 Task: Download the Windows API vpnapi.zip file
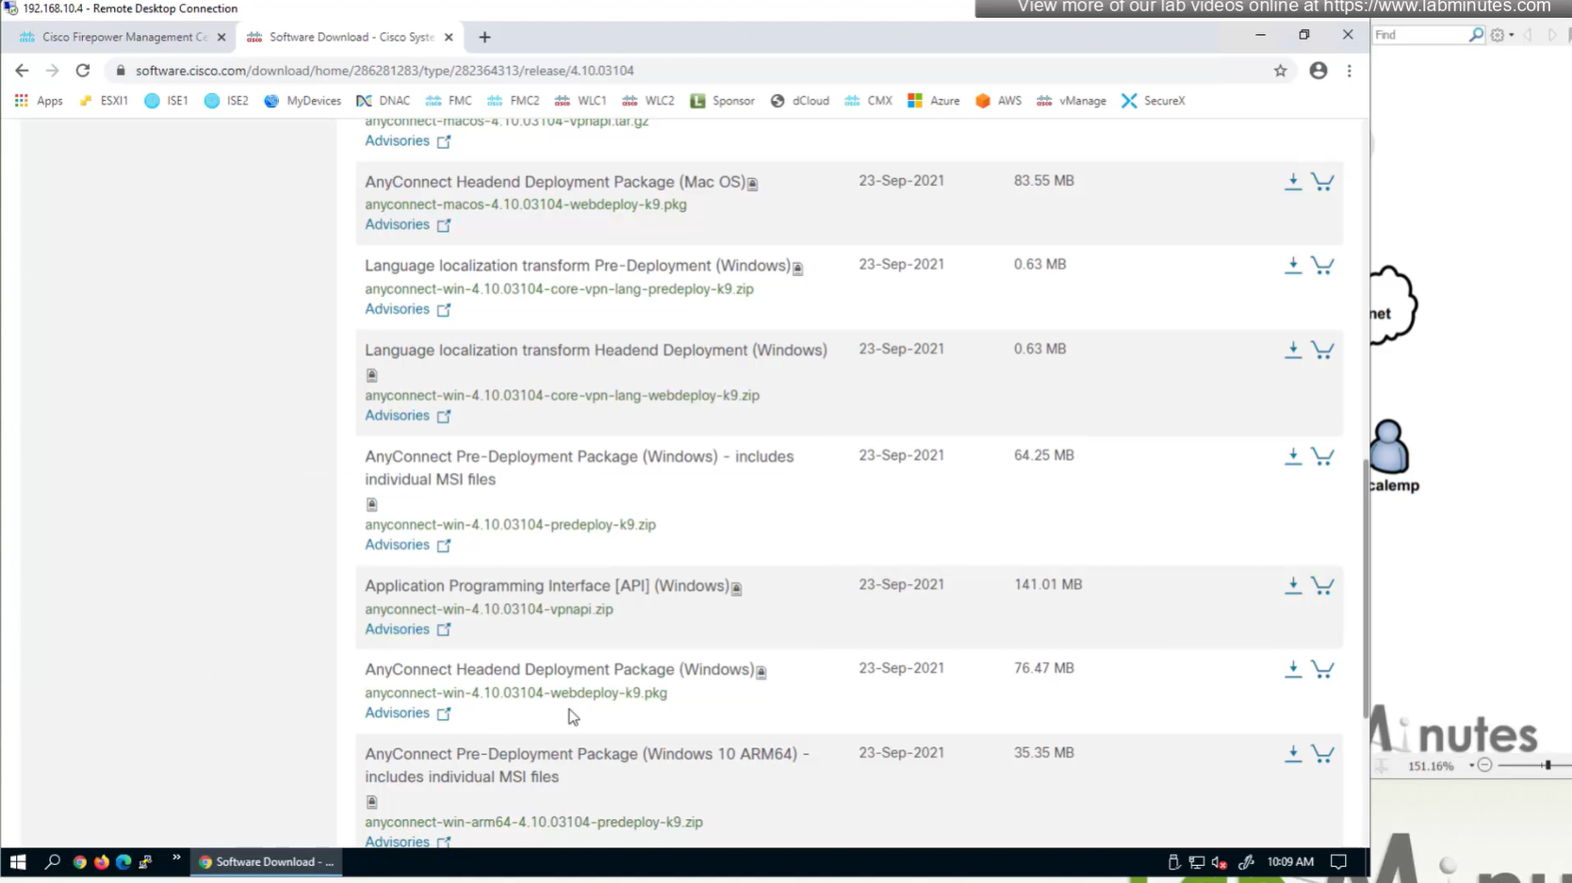click(1292, 585)
